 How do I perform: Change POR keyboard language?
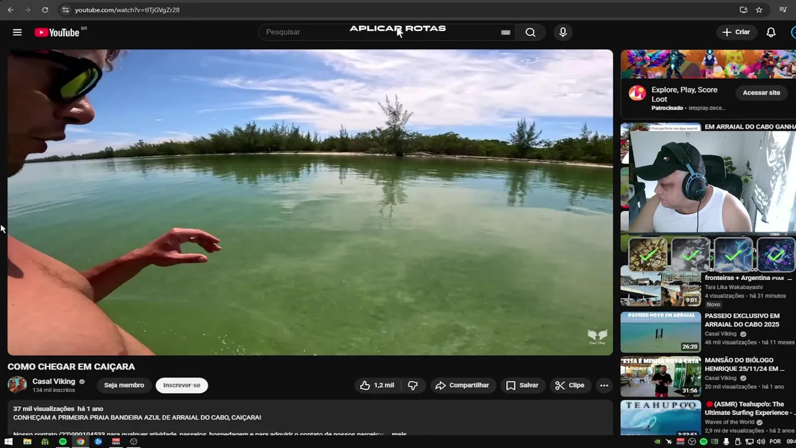(775, 442)
